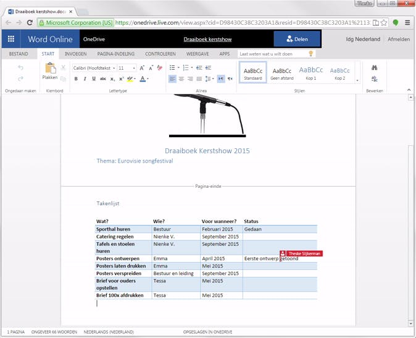
Task: Close the Draaiboek kerstshow browser tab
Action: [70, 12]
